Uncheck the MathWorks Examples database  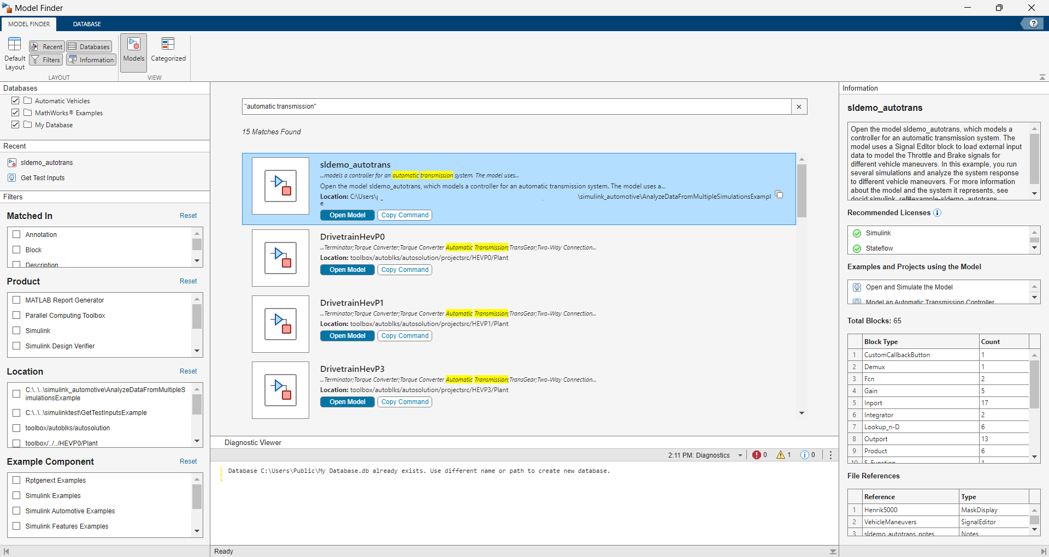click(15, 112)
